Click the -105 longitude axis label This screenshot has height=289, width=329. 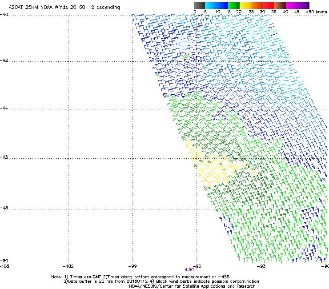tap(4, 266)
